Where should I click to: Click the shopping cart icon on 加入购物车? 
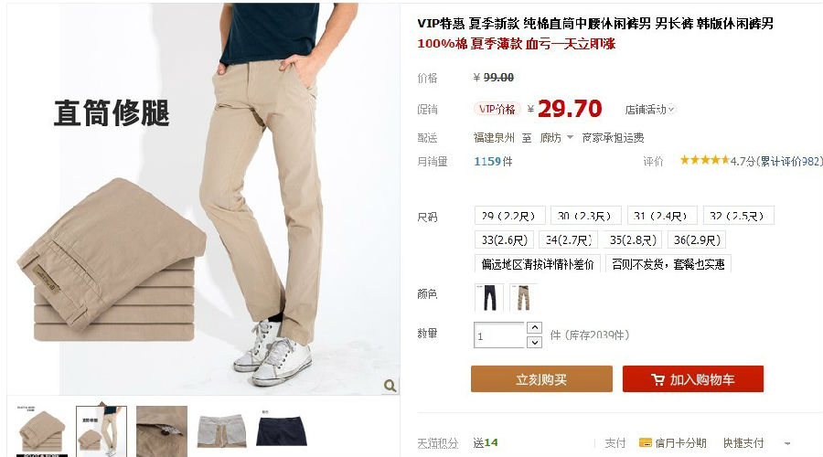tap(657, 379)
